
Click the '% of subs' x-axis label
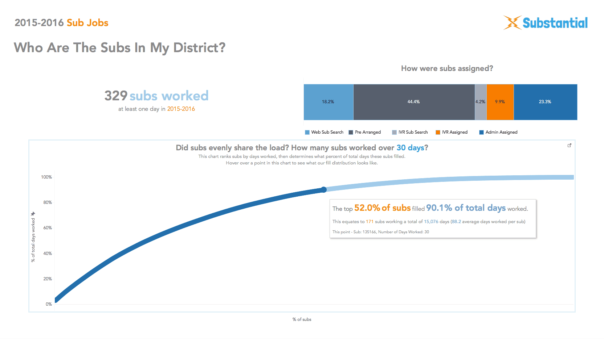[302, 319]
